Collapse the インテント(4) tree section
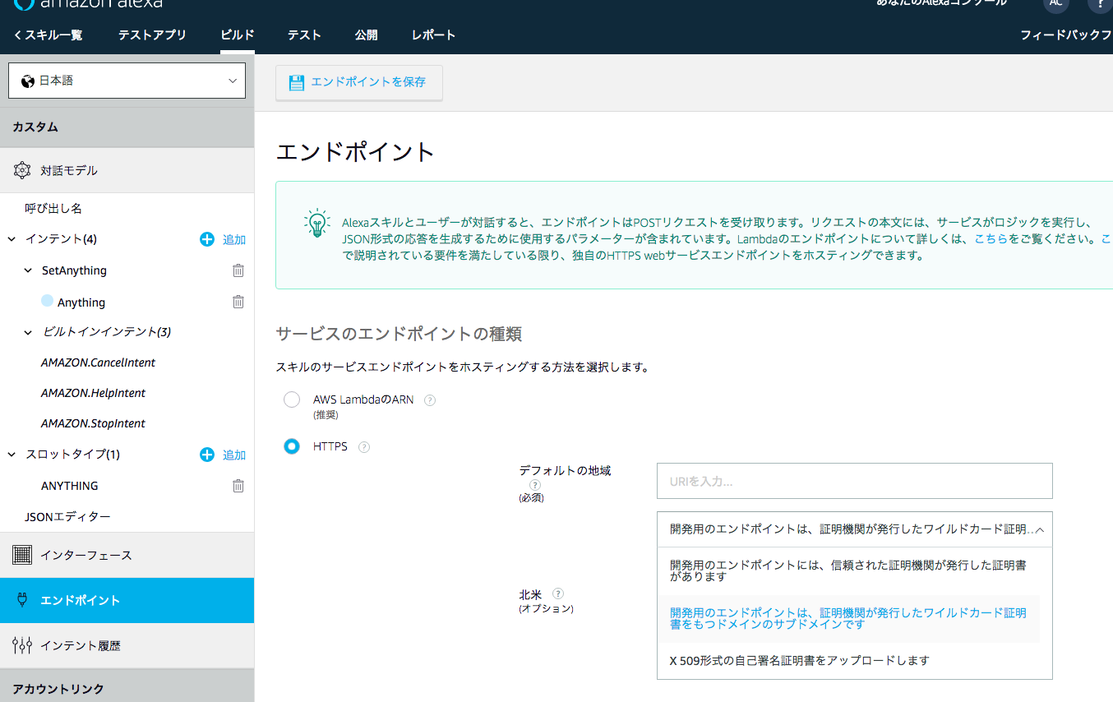The width and height of the screenshot is (1113, 702). pos(12,239)
